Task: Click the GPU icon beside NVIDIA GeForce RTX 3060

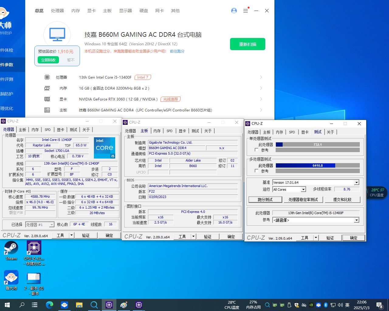Action: pos(47,99)
